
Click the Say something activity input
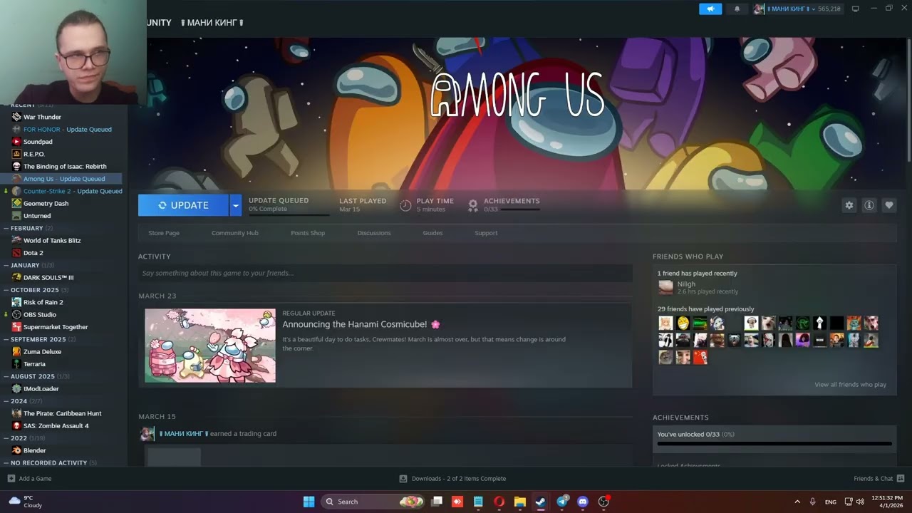[385, 273]
